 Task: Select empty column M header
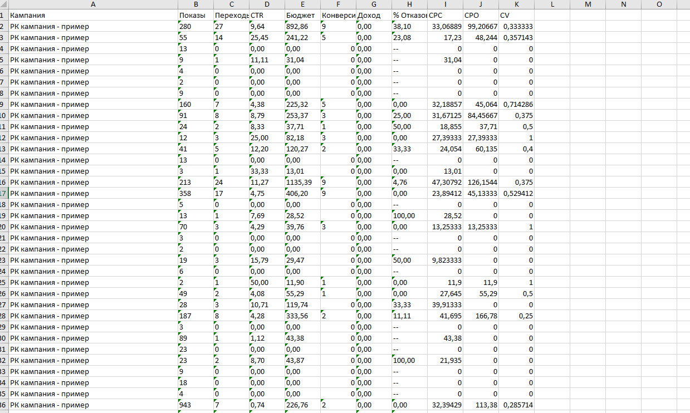[x=588, y=4]
